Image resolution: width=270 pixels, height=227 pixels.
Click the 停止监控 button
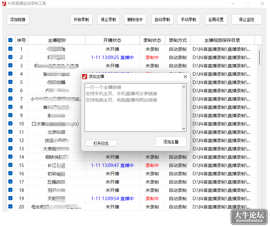[247, 19]
